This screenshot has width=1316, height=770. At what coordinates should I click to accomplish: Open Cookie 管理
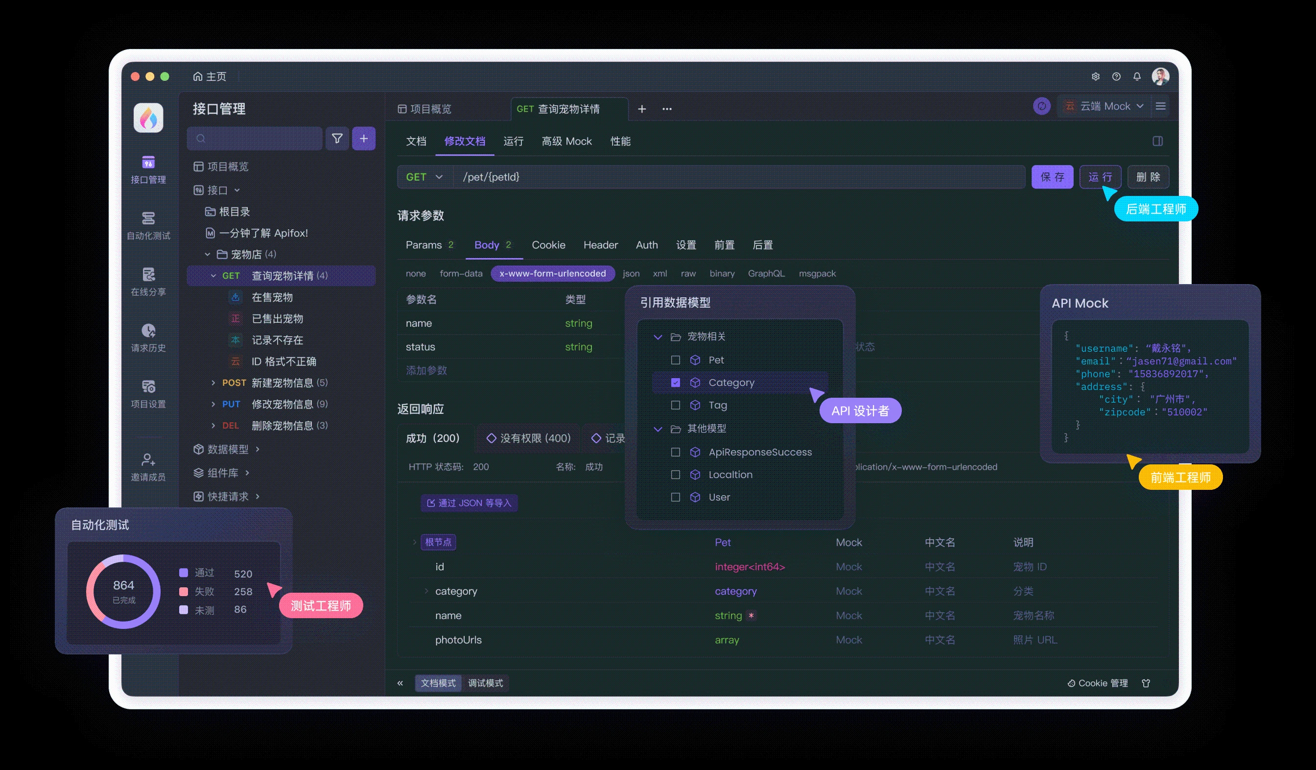[x=1097, y=683]
